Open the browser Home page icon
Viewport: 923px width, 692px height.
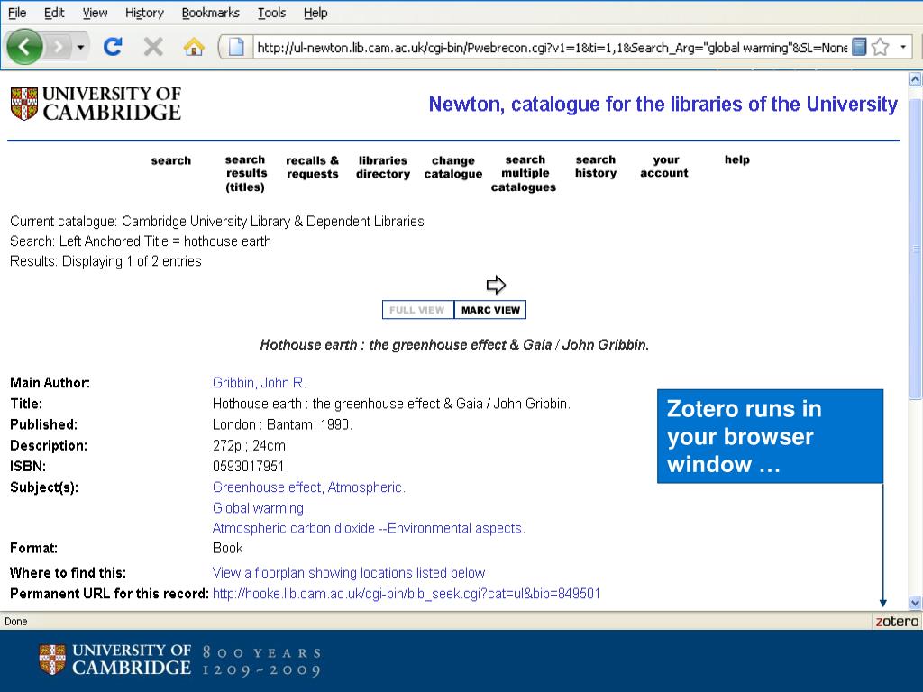click(194, 47)
